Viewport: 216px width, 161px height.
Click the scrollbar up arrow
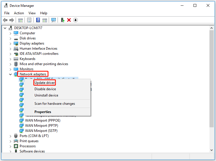pos(212,28)
